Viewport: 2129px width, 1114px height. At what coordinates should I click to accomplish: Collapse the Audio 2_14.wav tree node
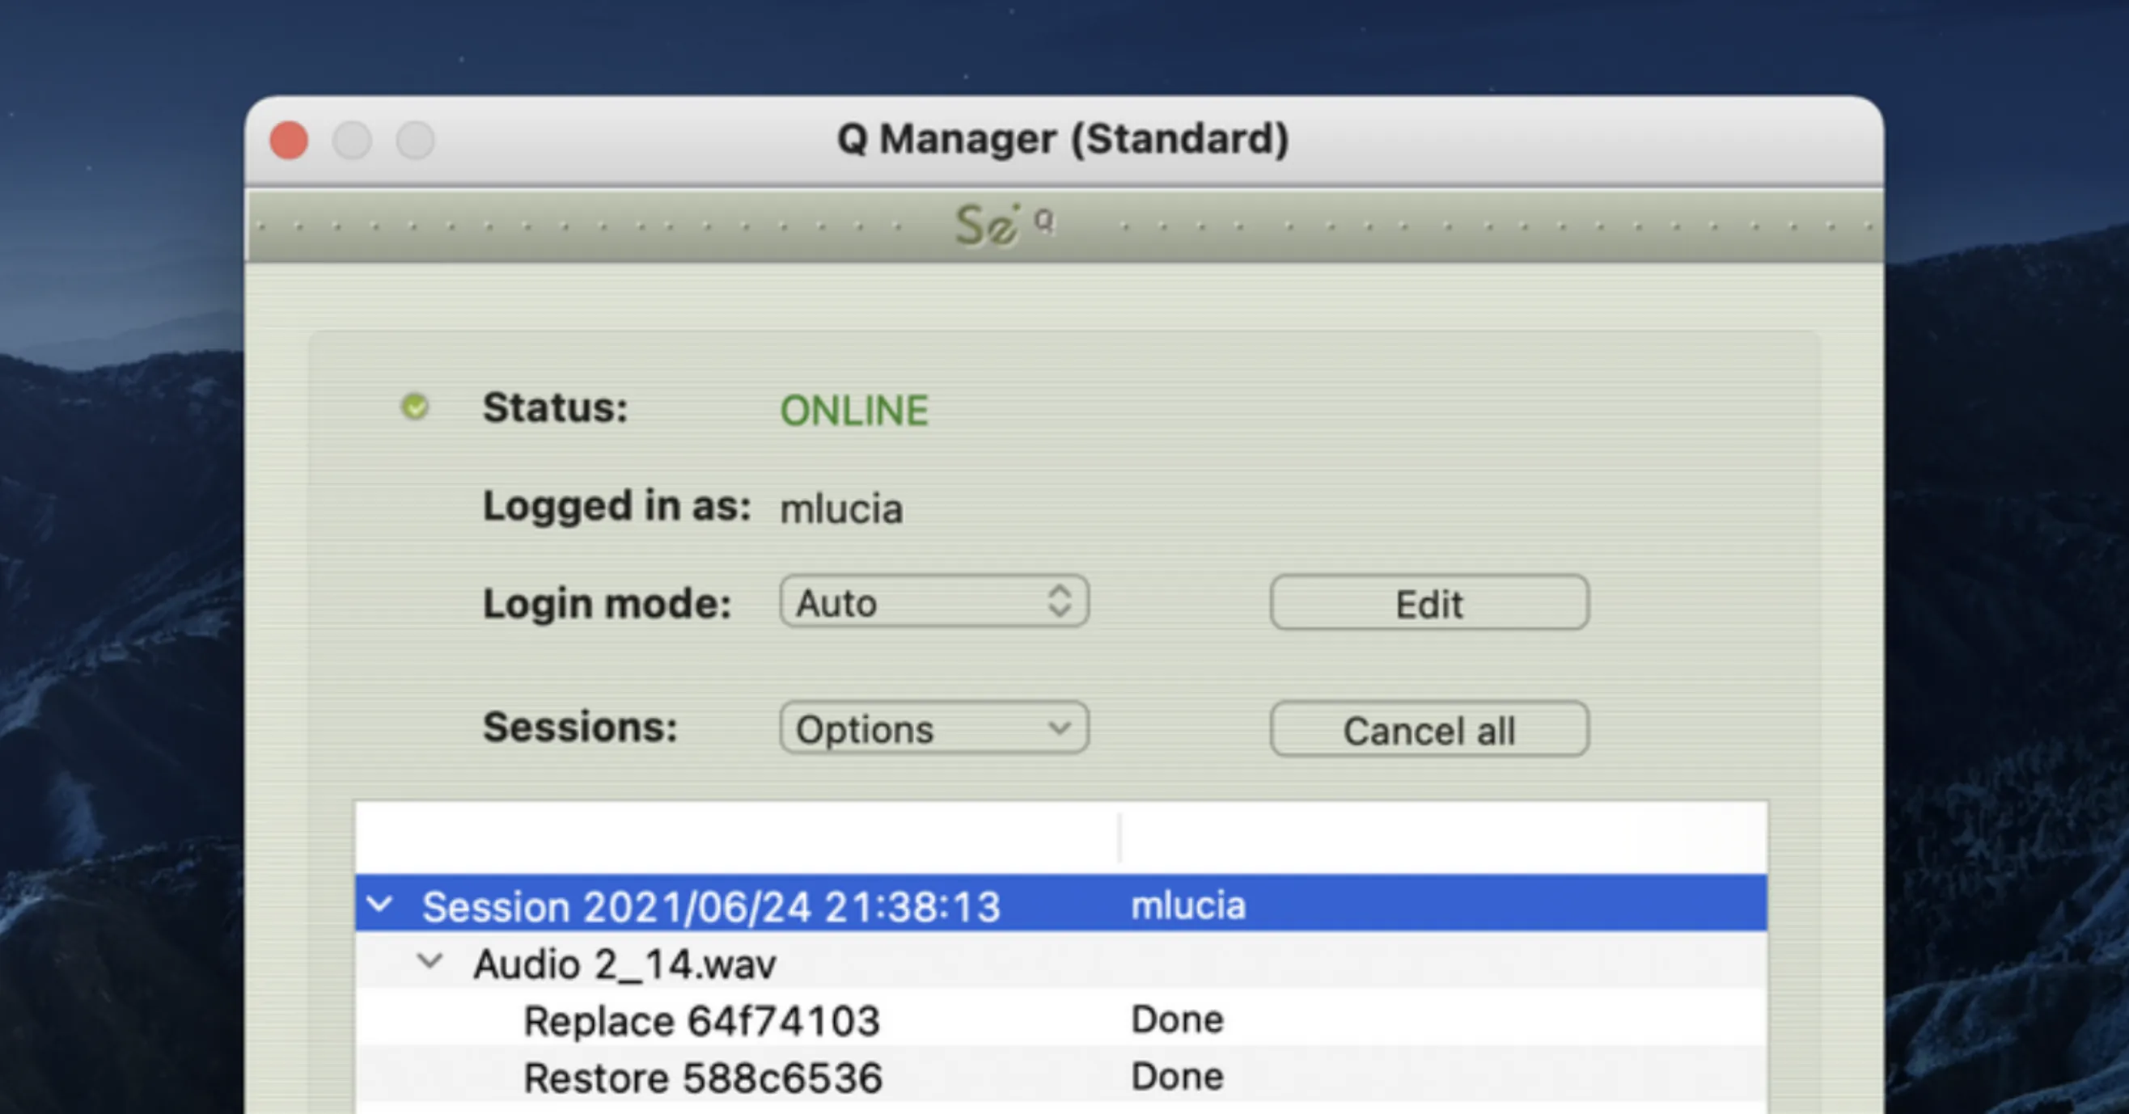(x=430, y=961)
